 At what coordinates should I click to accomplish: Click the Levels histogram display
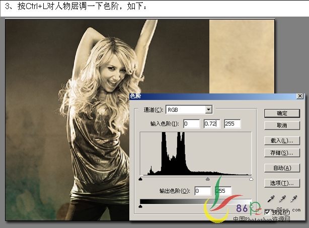pyautogui.click(x=196, y=154)
